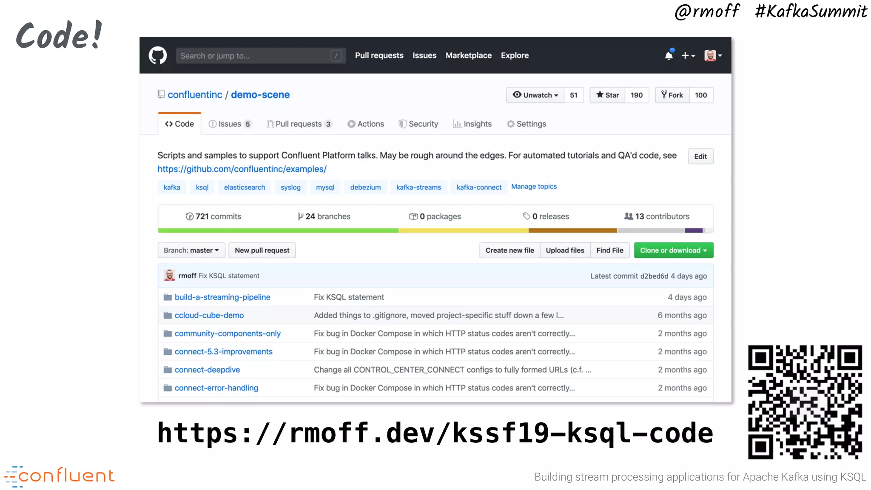This screenshot has width=871, height=490.
Task: Open latest commit d2bed6d
Action: (x=654, y=276)
